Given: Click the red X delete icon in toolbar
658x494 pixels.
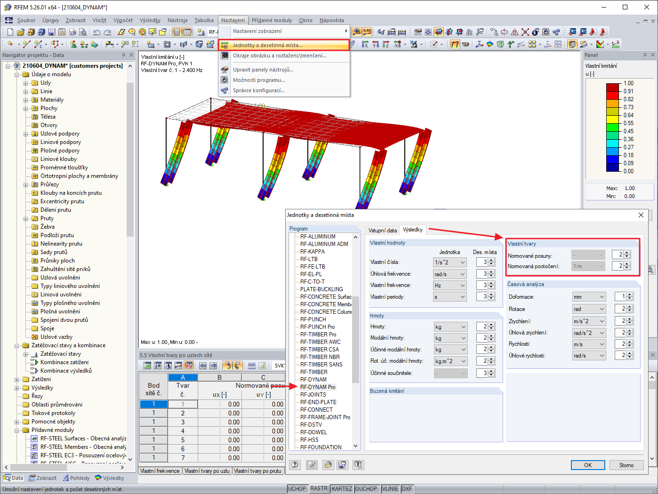Looking at the screenshot, I should tap(525, 32).
